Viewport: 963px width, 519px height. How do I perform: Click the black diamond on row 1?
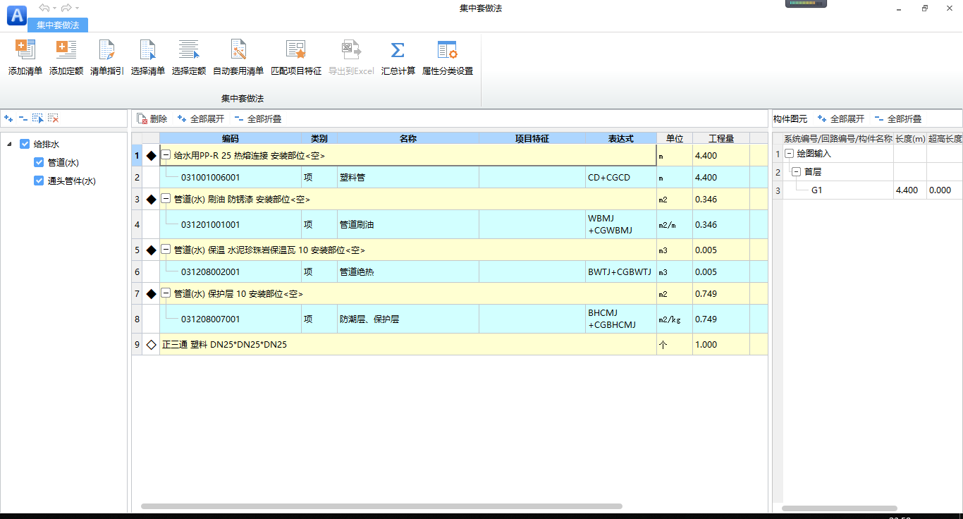pyautogui.click(x=151, y=155)
